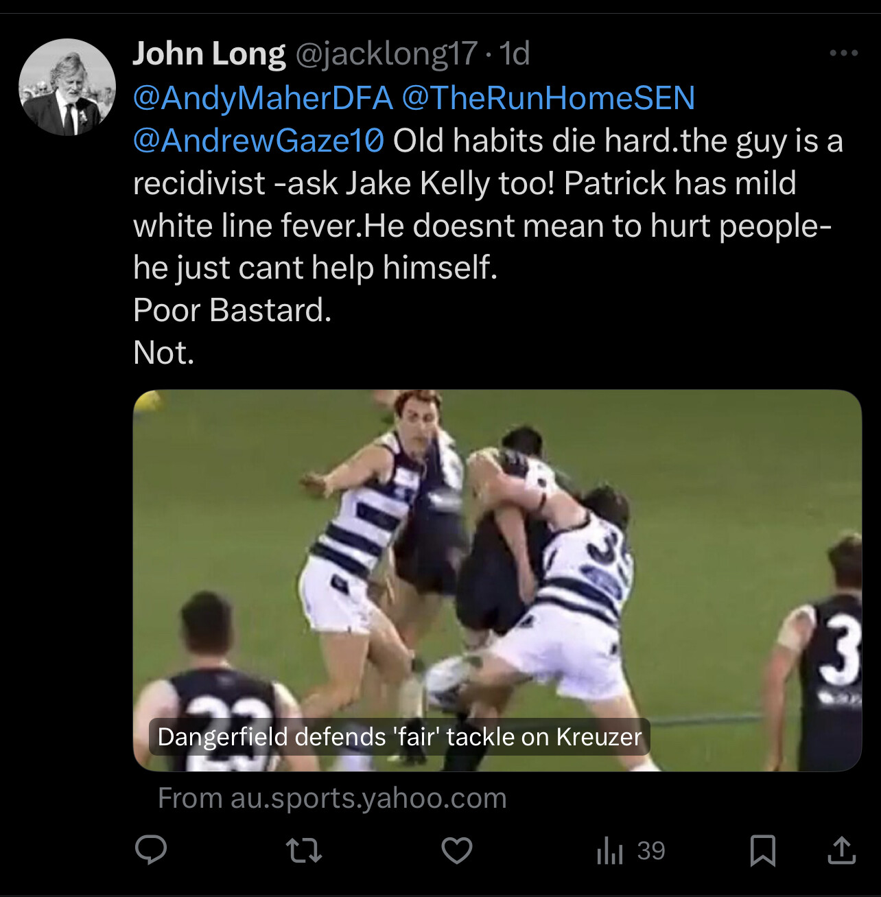Open the football tackle video preview image
The width and height of the screenshot is (881, 897).
click(497, 581)
